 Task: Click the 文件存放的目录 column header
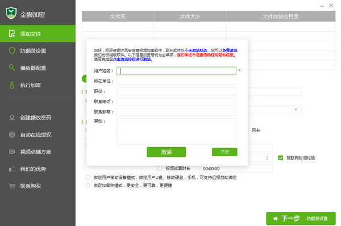[x=281, y=16]
